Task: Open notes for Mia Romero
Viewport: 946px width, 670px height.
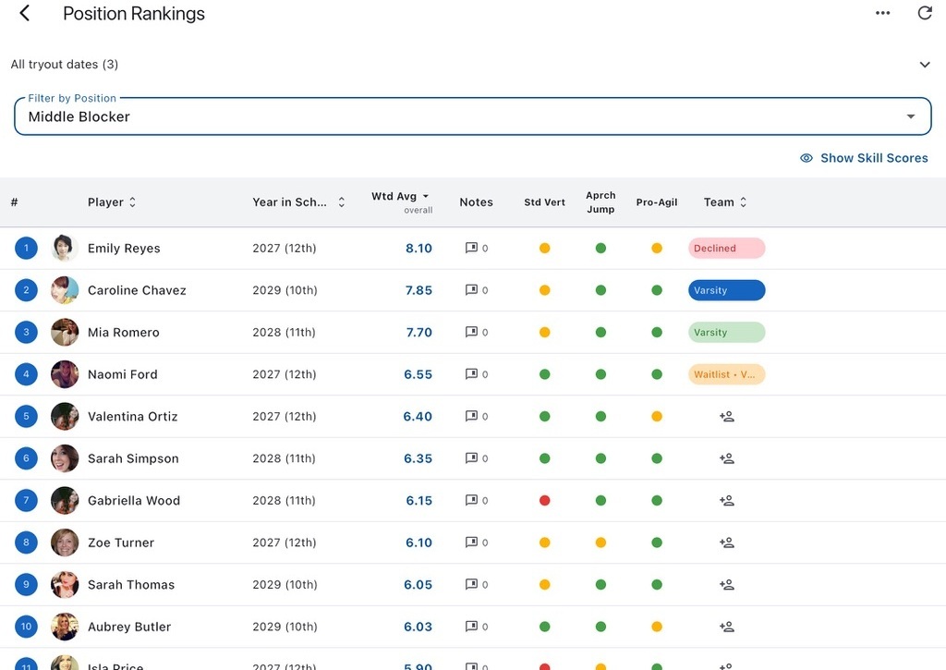Action: pyautogui.click(x=477, y=332)
